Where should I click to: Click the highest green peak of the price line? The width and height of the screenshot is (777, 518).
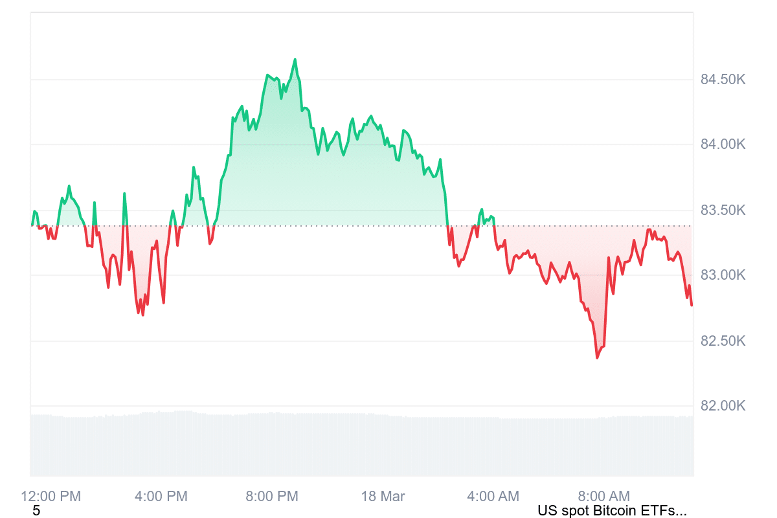click(x=295, y=60)
